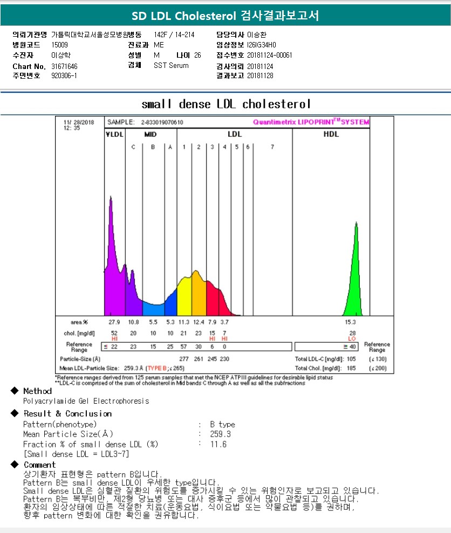Select the particle size value 277
This screenshot has width=451, height=533.
pyautogui.click(x=184, y=359)
